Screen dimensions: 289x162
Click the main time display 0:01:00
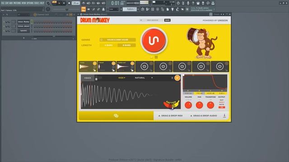(x=117, y=3)
